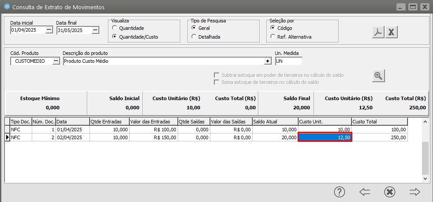Image resolution: width=433 pixels, height=202 pixels.
Task: Go back with the left arrow
Action: pyautogui.click(x=364, y=192)
